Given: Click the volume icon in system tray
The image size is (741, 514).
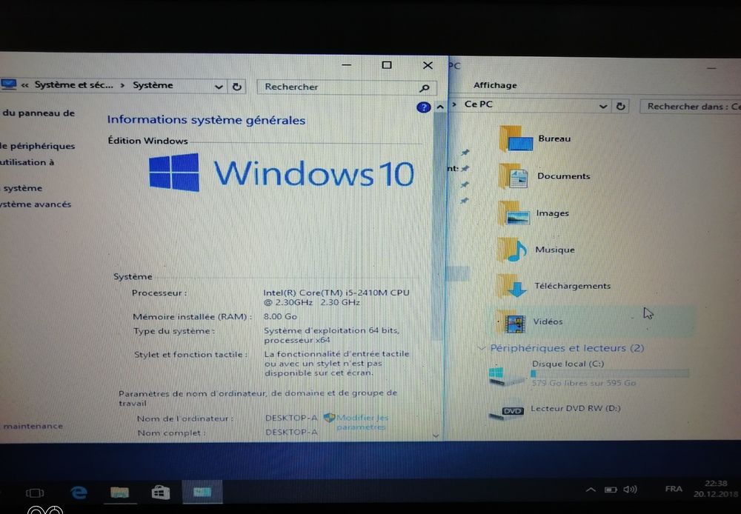Looking at the screenshot, I should pos(631,489).
